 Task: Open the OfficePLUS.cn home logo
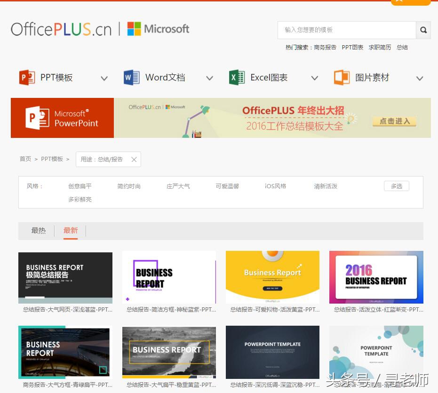[61, 29]
